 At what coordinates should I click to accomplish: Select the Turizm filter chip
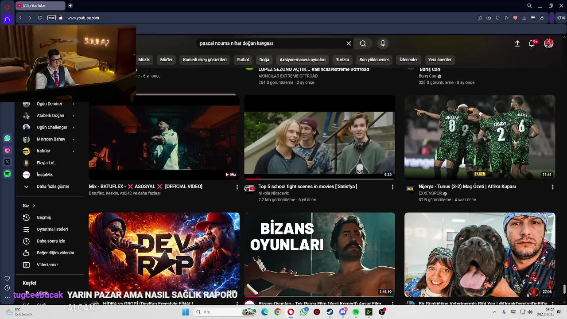click(342, 59)
